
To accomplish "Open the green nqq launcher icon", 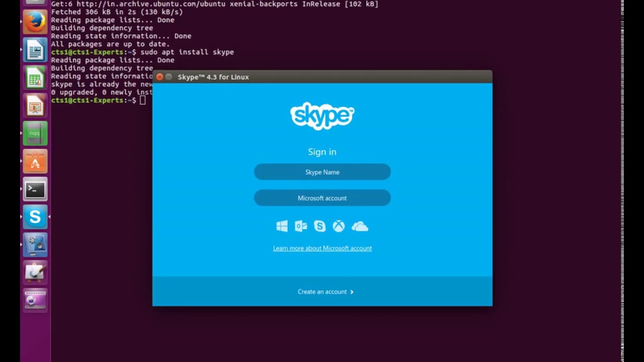I will tap(35, 134).
